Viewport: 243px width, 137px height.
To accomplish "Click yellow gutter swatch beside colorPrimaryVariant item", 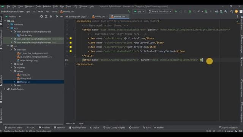I will click(x=71, y=43).
